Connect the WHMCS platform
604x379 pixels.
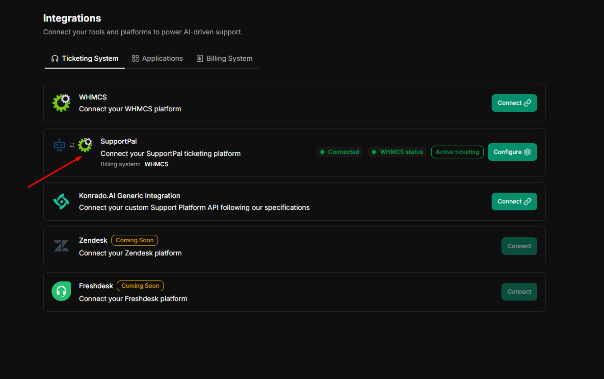coord(514,103)
